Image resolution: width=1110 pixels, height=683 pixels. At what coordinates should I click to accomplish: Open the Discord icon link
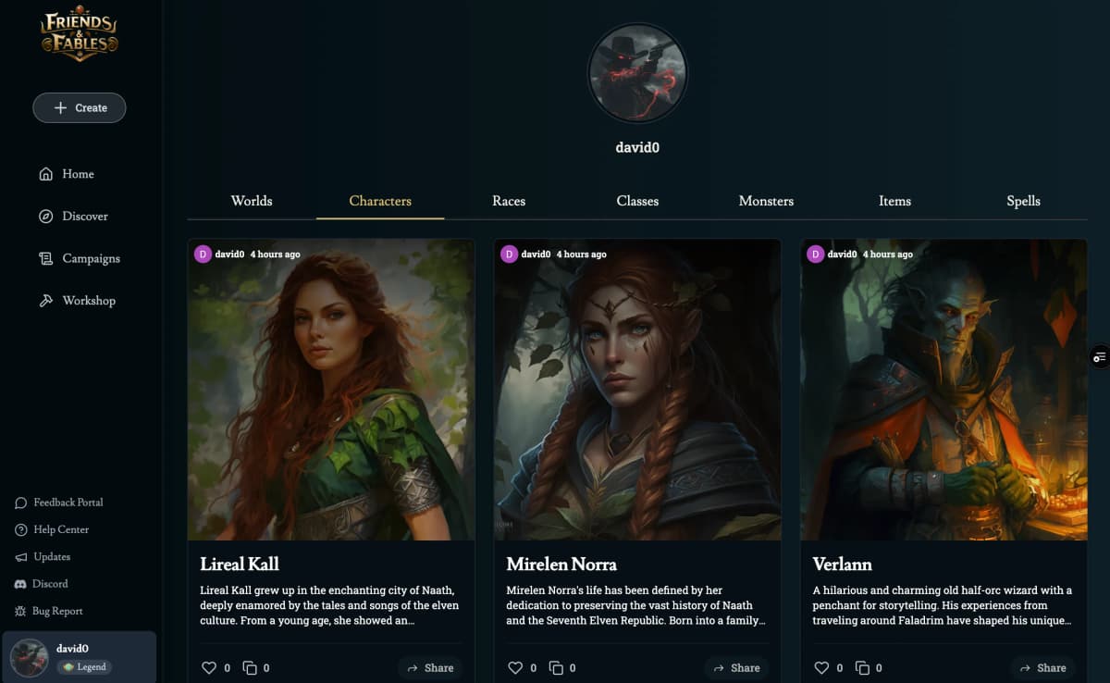click(x=21, y=584)
